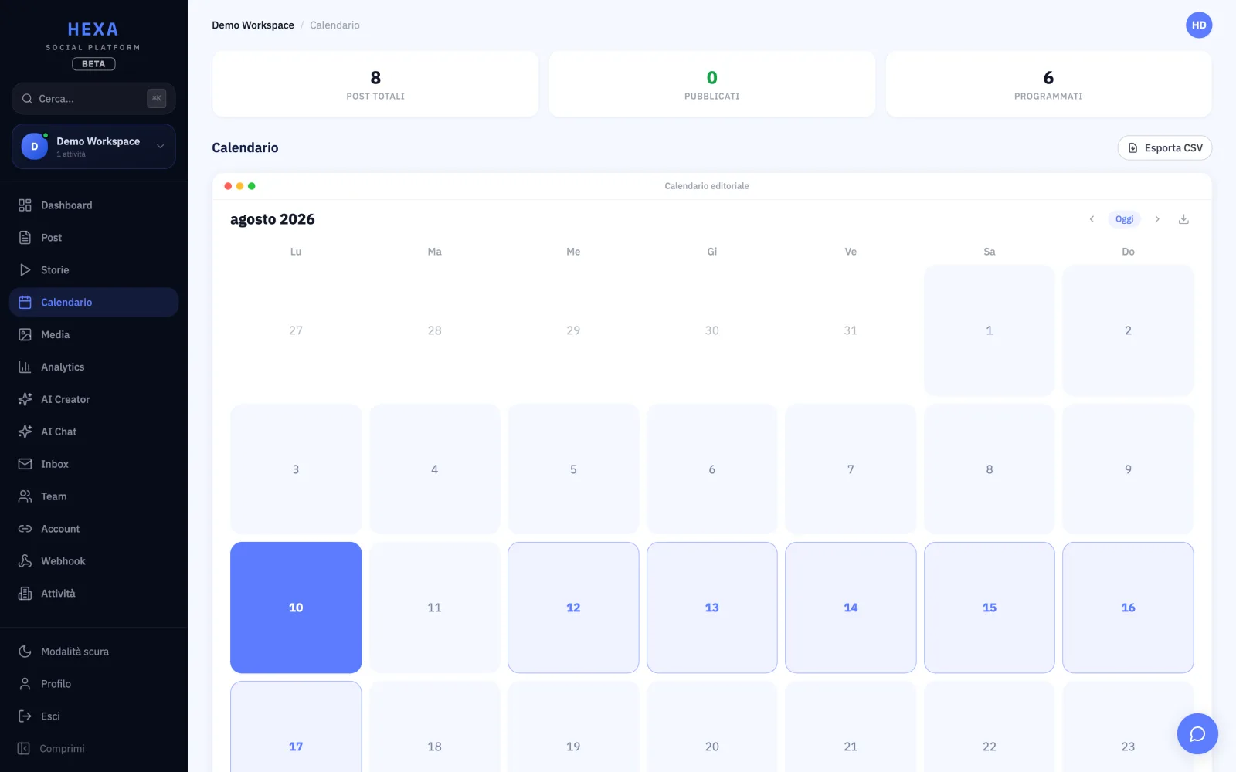The width and height of the screenshot is (1236, 772).
Task: Click the Media image icon
Action: 25,335
